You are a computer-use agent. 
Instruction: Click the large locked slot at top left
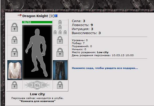point(15,27)
